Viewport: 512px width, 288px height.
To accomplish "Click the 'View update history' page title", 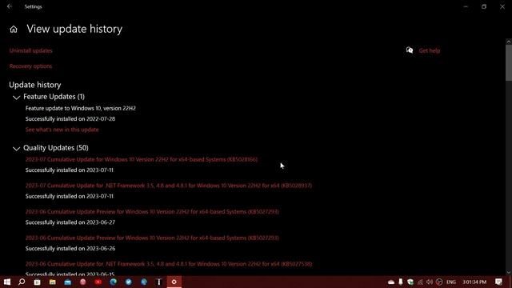I will click(74, 29).
